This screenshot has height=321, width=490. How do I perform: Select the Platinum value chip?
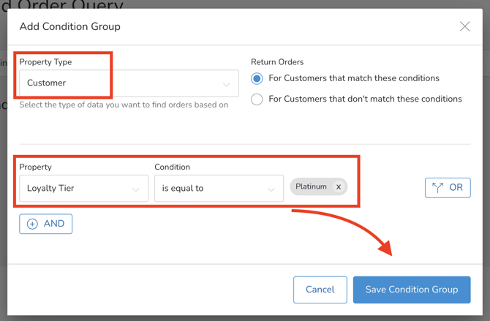click(x=311, y=187)
